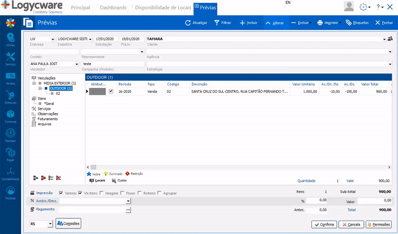Open the Serviços sidebar module
The width and height of the screenshot is (398, 234).
[x=10, y=58]
